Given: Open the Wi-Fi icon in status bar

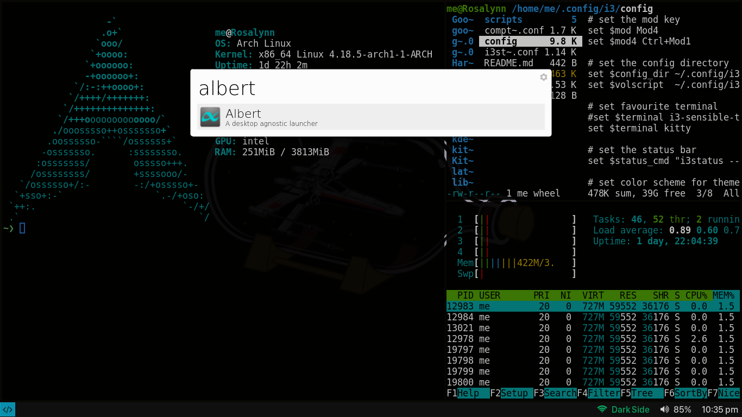Looking at the screenshot, I should tap(601, 409).
